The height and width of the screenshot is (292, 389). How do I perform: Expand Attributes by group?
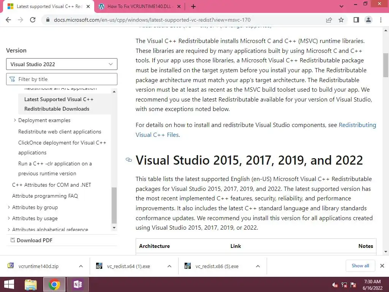tap(9, 207)
